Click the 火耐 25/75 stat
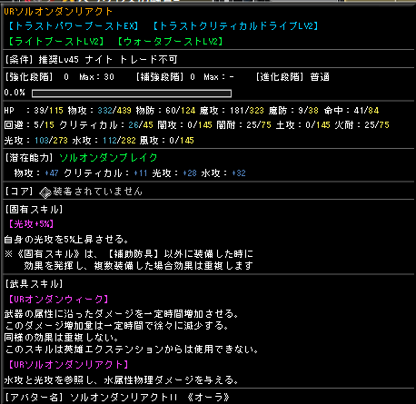 (362, 125)
